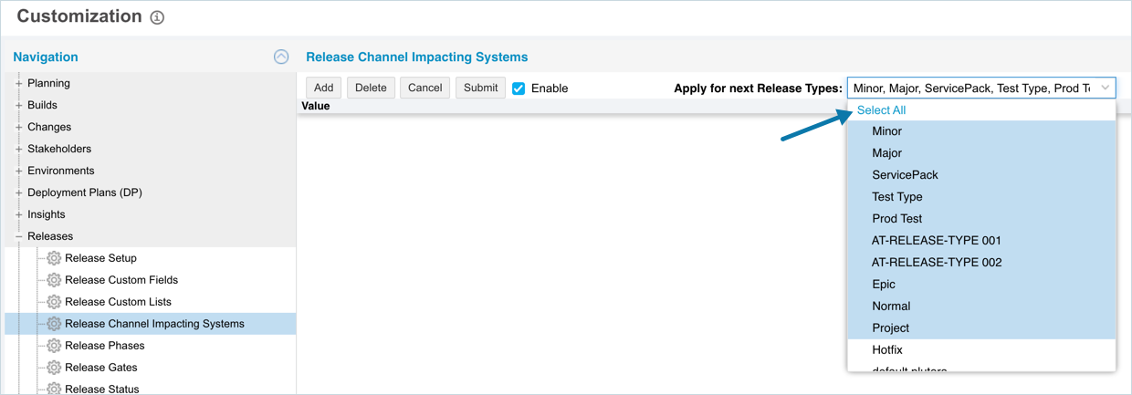Expand the Planning tree node
This screenshot has height=395, width=1132.
click(18, 83)
